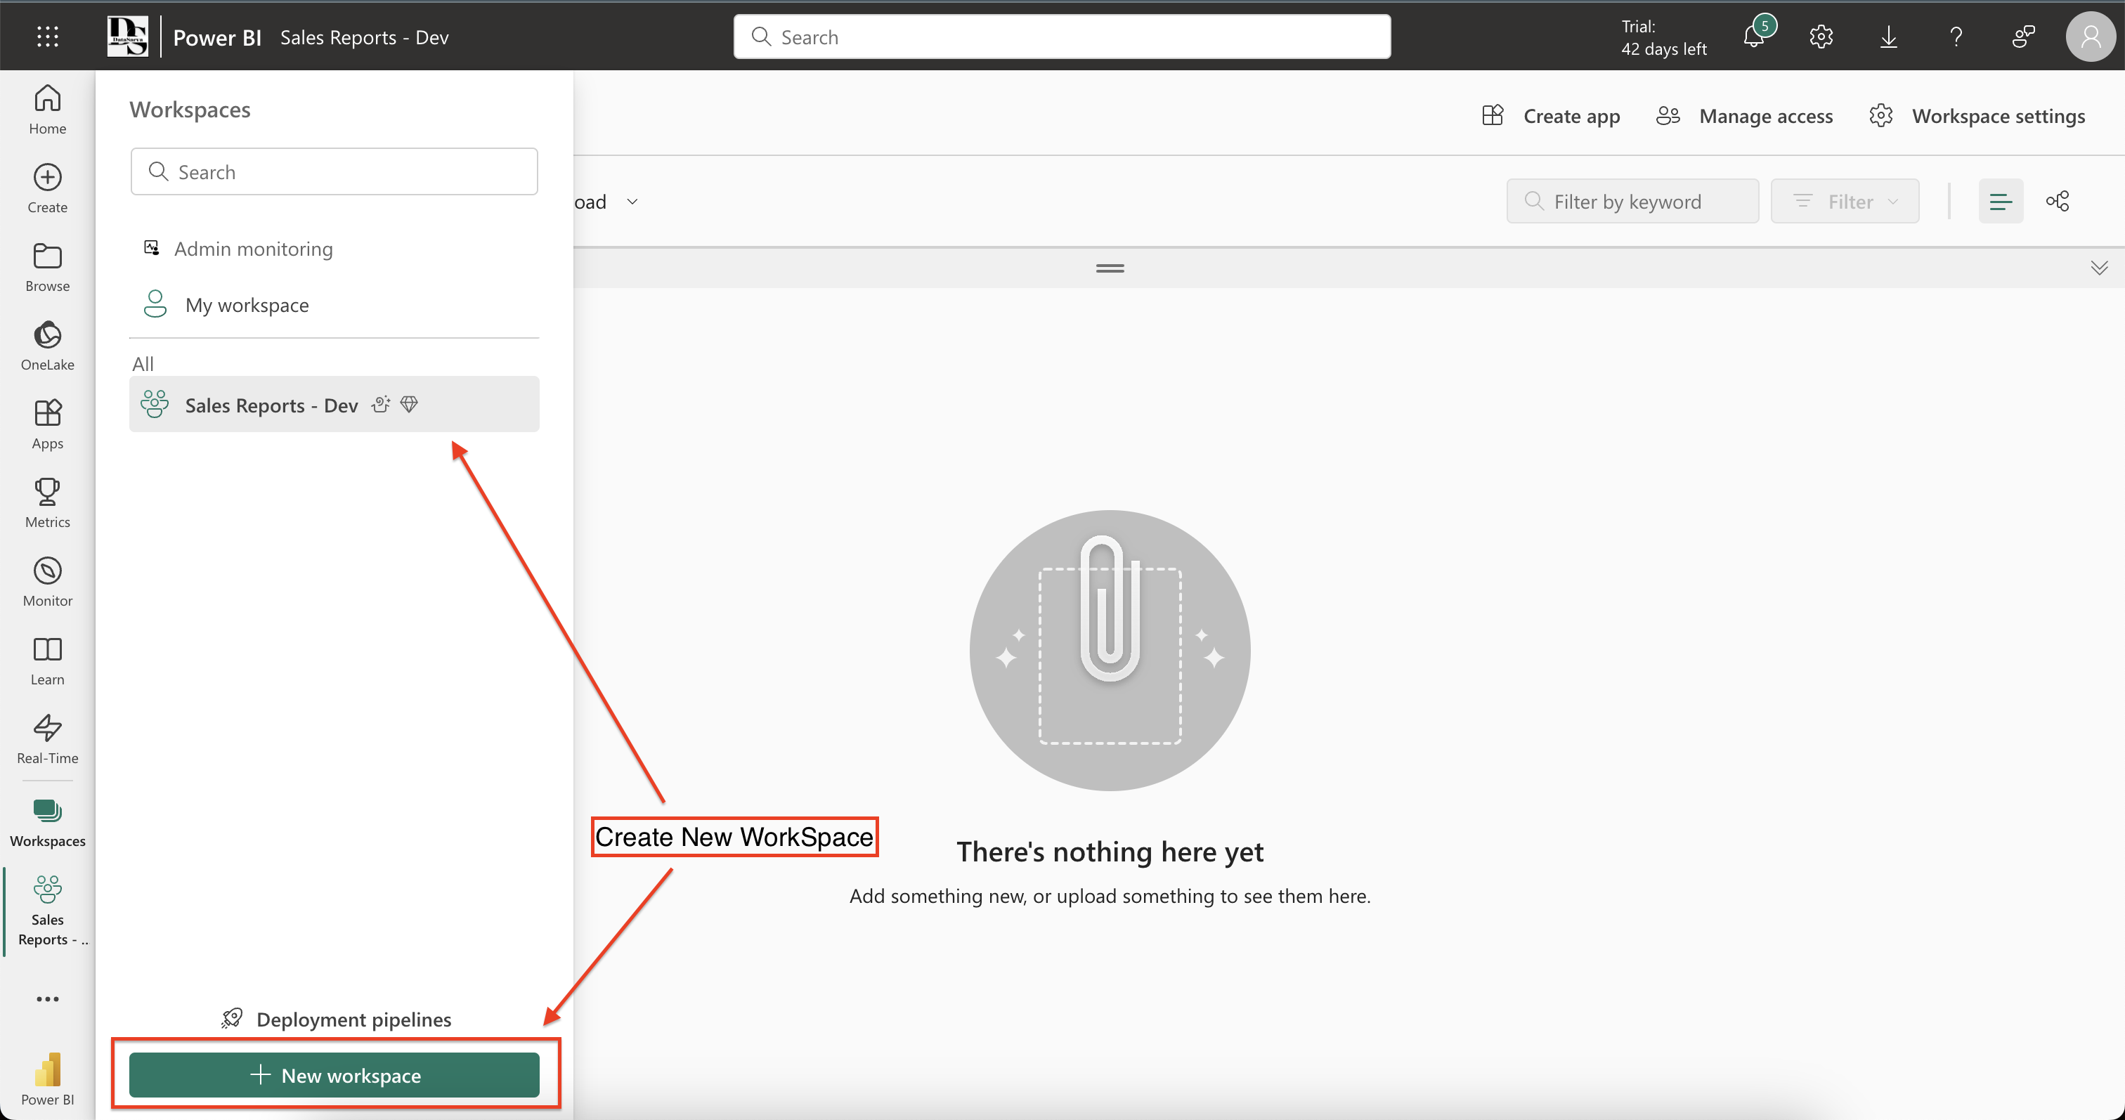Click the download icon in header
This screenshot has height=1120, width=2125.
[1888, 37]
